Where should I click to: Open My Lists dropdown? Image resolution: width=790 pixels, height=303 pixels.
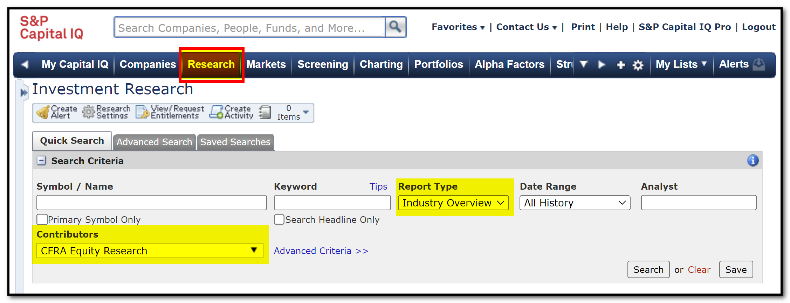[x=681, y=64]
